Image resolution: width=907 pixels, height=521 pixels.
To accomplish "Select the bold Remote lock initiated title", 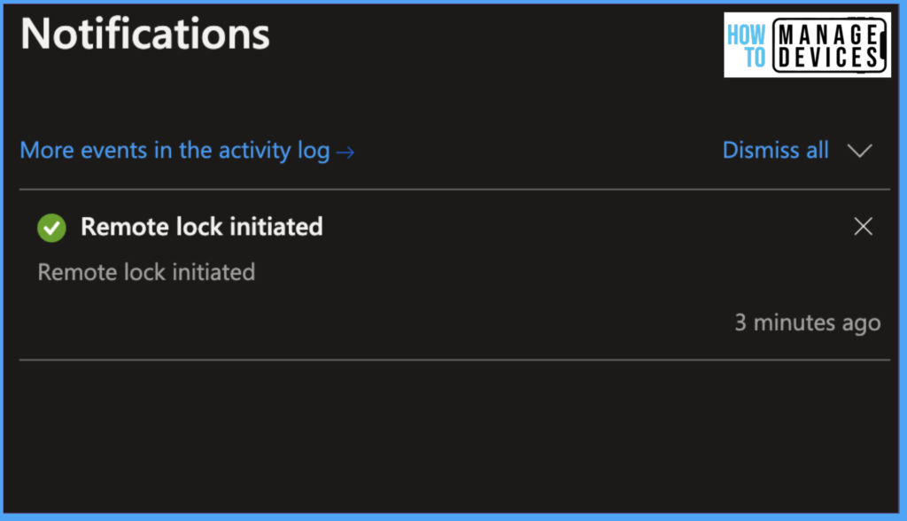I will (201, 227).
